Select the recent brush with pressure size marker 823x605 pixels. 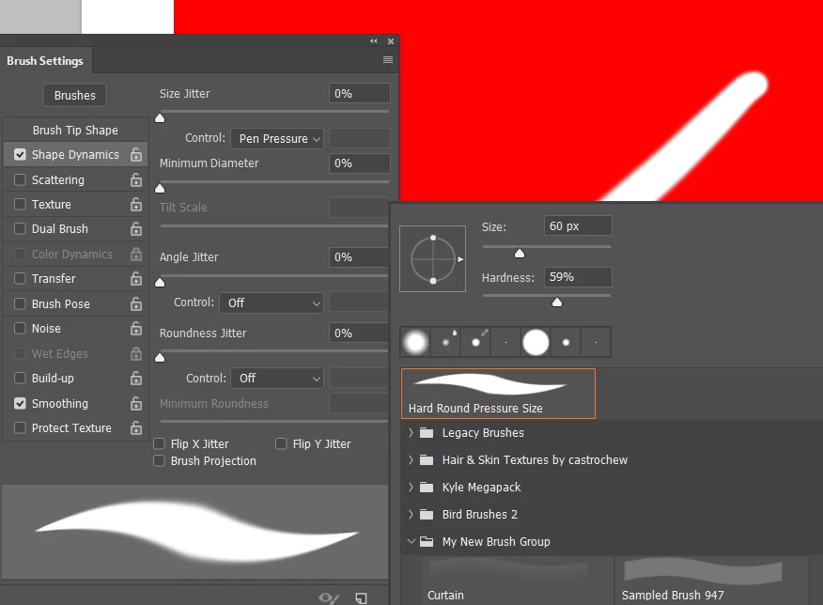point(445,343)
